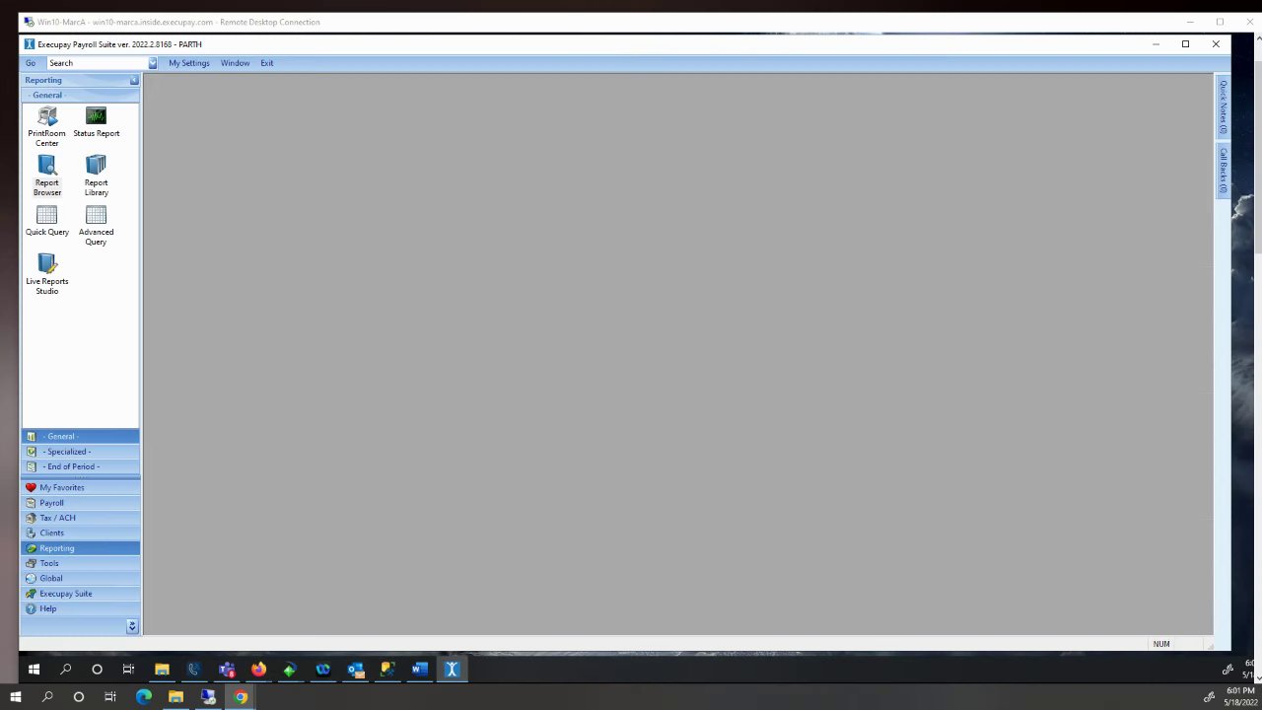Open the Tax / ACH module
This screenshot has height=710, width=1262.
[x=80, y=518]
